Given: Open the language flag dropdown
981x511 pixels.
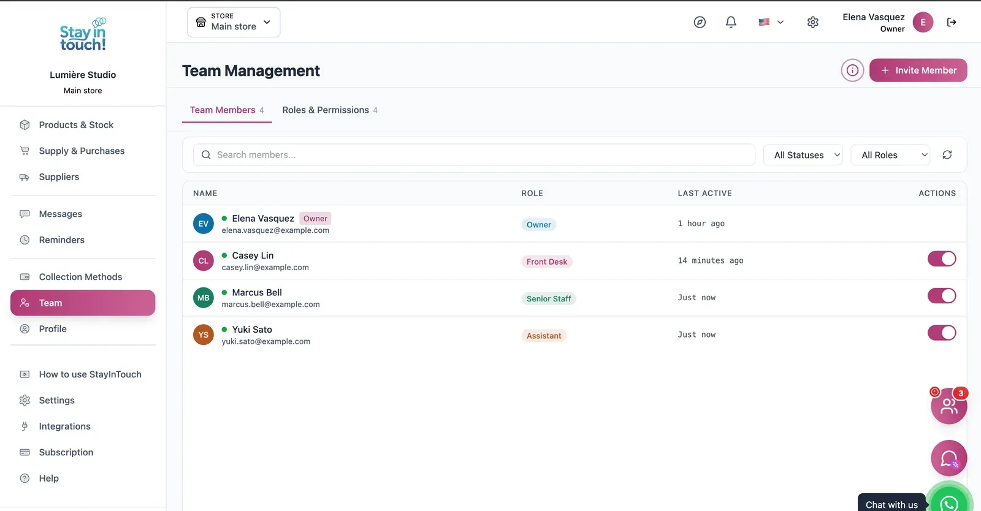Looking at the screenshot, I should [771, 22].
